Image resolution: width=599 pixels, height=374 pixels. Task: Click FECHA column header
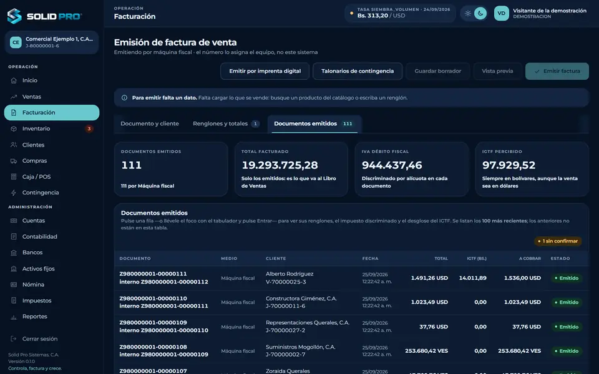pyautogui.click(x=370, y=259)
